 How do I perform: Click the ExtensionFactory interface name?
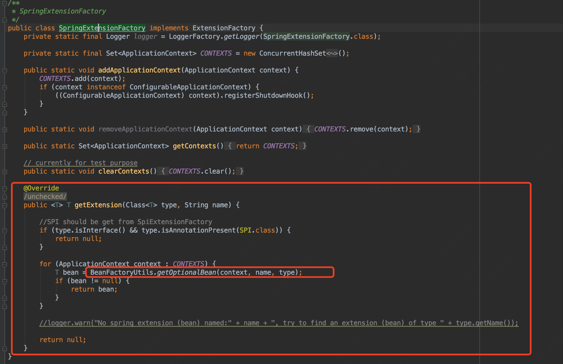[x=224, y=28]
